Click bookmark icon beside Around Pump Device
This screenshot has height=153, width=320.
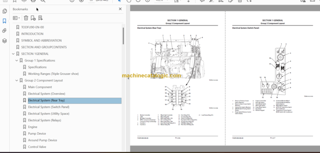click(x=25, y=140)
